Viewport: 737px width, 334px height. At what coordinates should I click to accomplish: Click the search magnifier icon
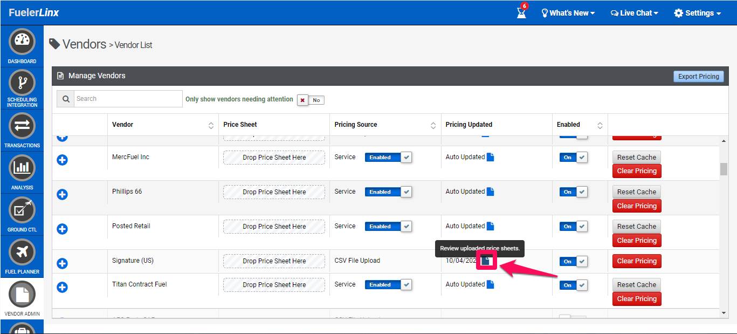pyautogui.click(x=65, y=99)
